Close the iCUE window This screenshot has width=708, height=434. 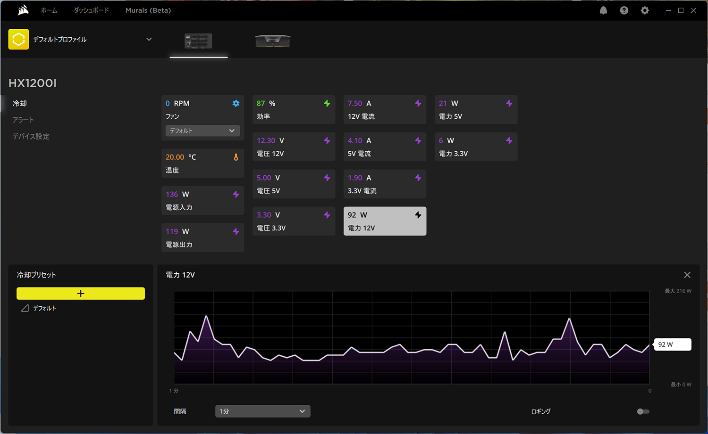693,10
